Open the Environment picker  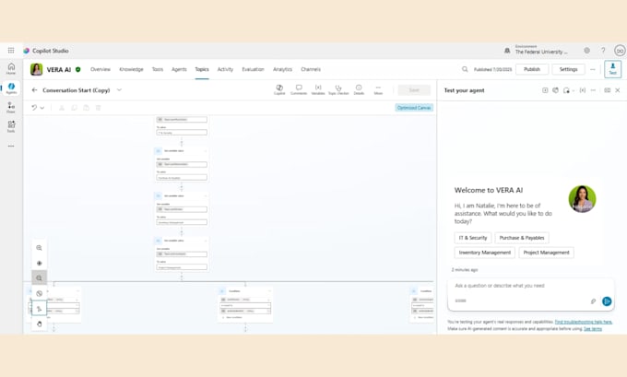(x=536, y=50)
